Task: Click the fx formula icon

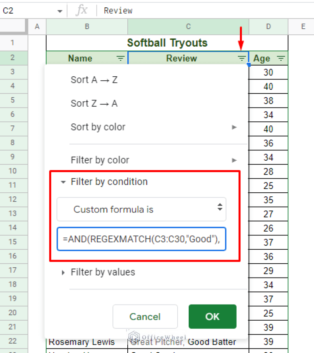Action: point(81,11)
